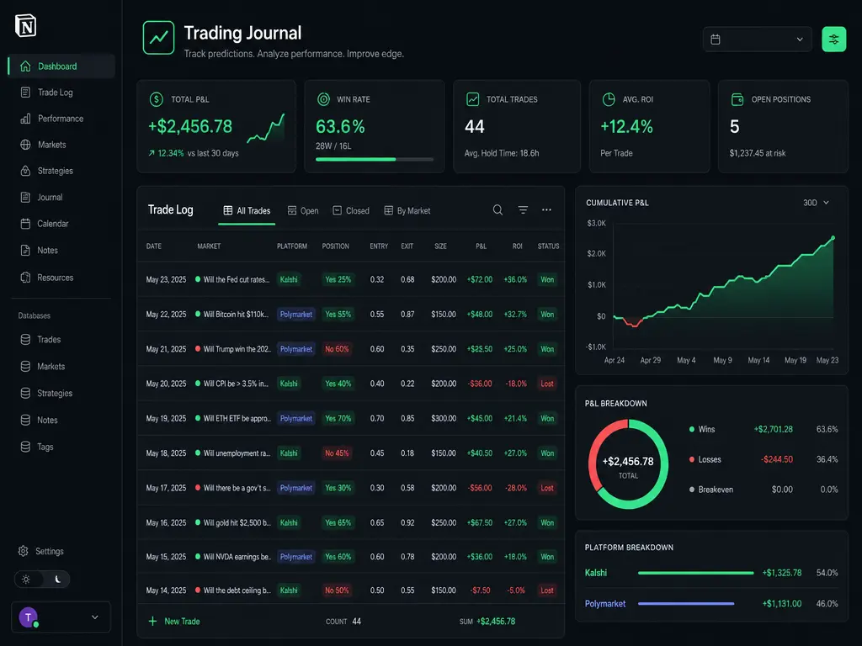The width and height of the screenshot is (862, 646).
Task: Open the Trades database icon
Action: tap(25, 340)
